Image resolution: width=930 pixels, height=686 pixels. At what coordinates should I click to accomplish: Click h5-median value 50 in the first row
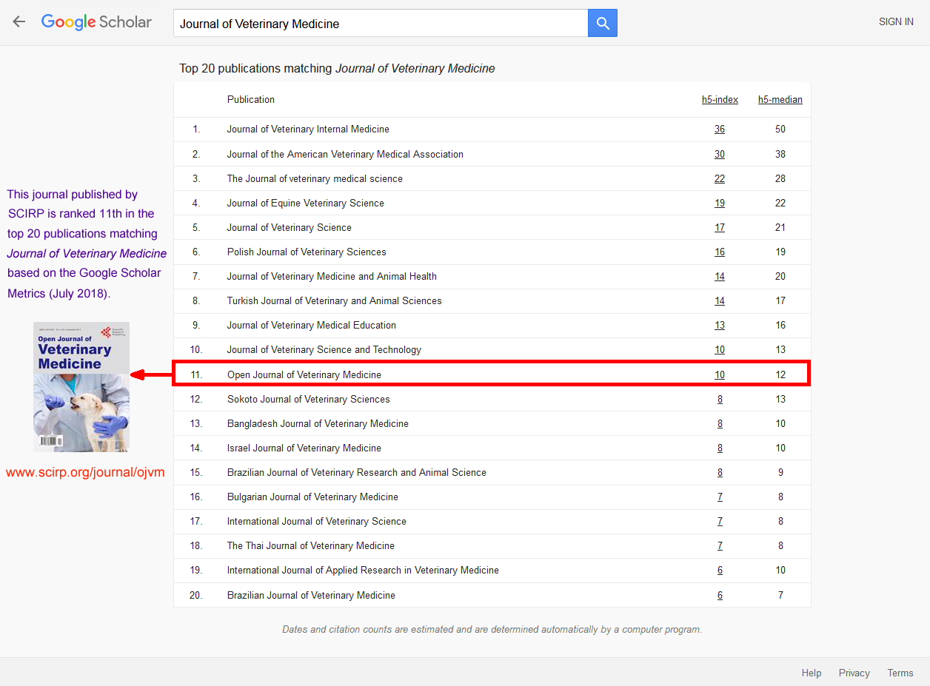780,130
